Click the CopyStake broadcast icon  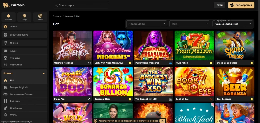6,65
